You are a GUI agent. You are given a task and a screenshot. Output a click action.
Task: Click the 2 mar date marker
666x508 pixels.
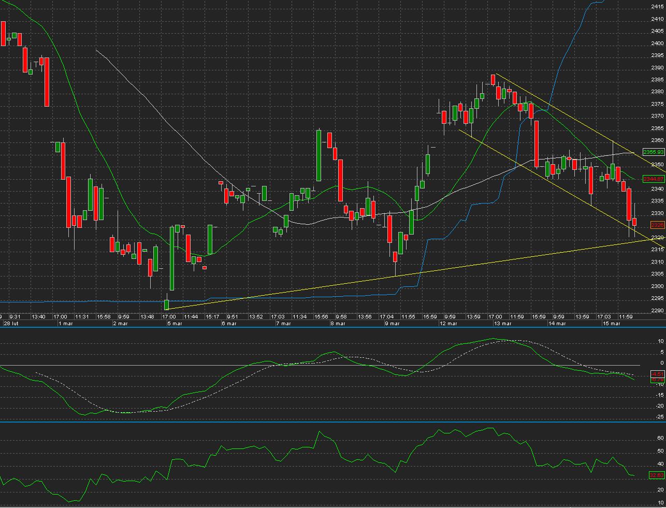click(x=120, y=323)
